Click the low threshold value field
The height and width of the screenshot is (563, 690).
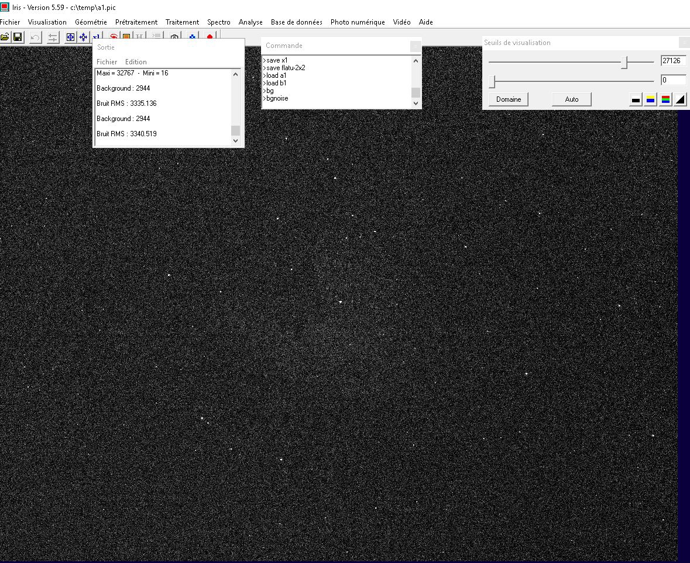[x=673, y=80]
